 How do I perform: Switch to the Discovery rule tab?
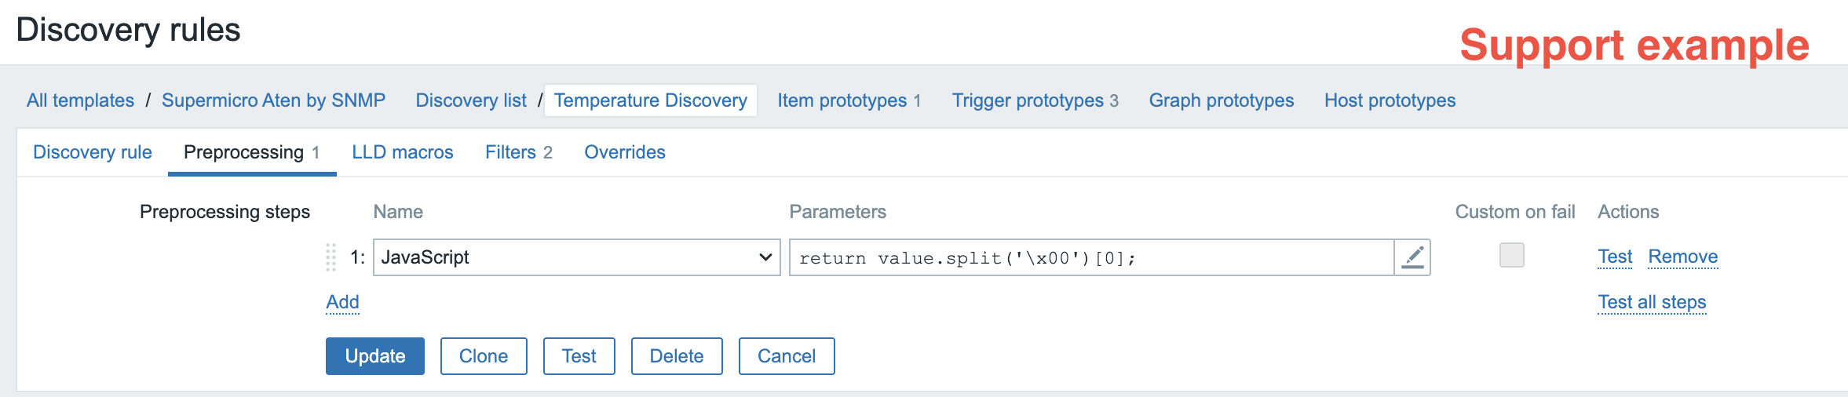93,152
